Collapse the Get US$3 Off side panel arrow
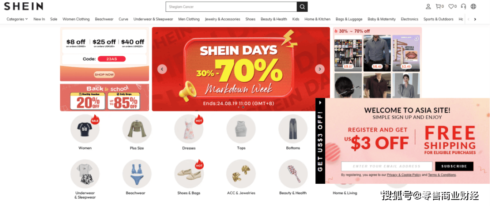The width and height of the screenshot is (490, 206). pyautogui.click(x=320, y=102)
